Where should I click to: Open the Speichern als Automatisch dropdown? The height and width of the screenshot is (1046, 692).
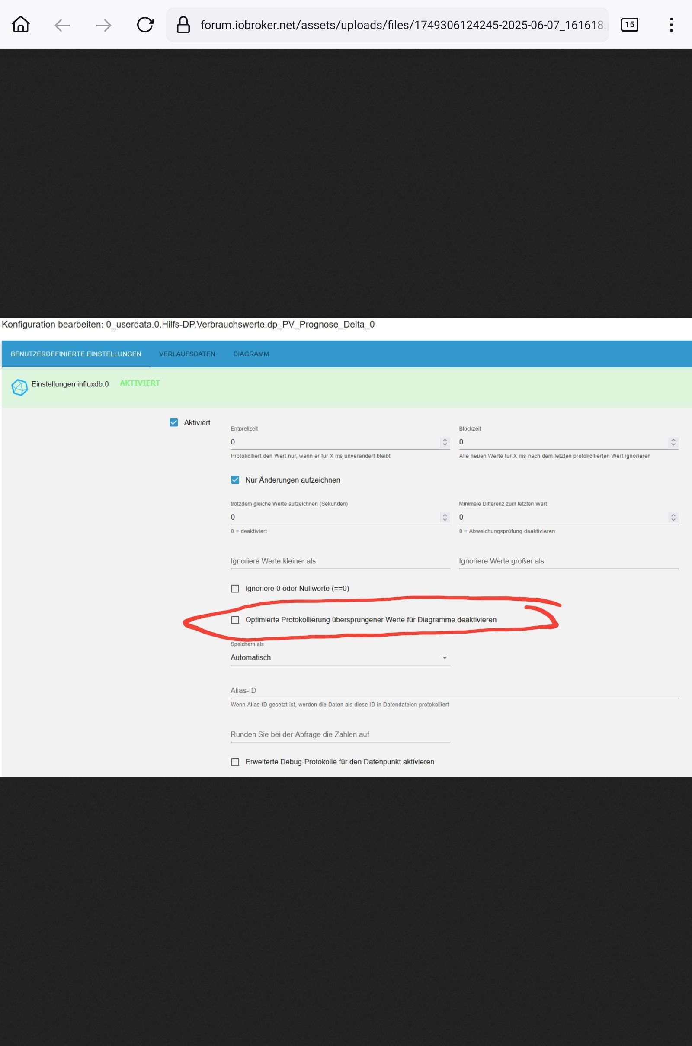pos(340,657)
